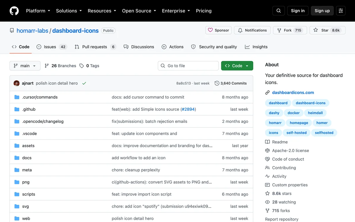Click the assets folder icon
Screen dimensions: 355x222
pyautogui.click(x=17, y=146)
